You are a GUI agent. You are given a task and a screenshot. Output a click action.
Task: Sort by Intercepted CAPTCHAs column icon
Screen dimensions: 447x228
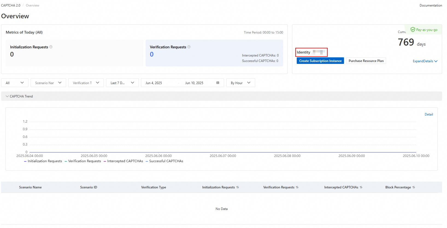click(x=361, y=187)
